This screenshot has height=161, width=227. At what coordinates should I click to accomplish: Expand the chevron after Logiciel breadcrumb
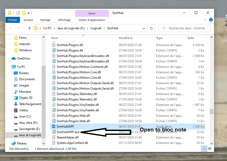point(104,28)
